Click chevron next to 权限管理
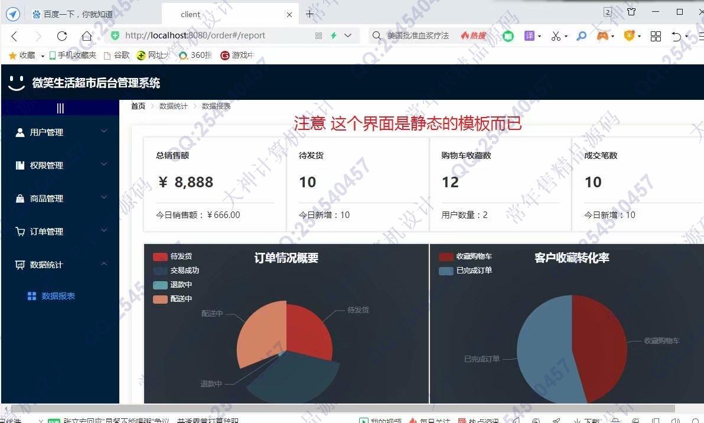704x423 pixels. (x=104, y=164)
